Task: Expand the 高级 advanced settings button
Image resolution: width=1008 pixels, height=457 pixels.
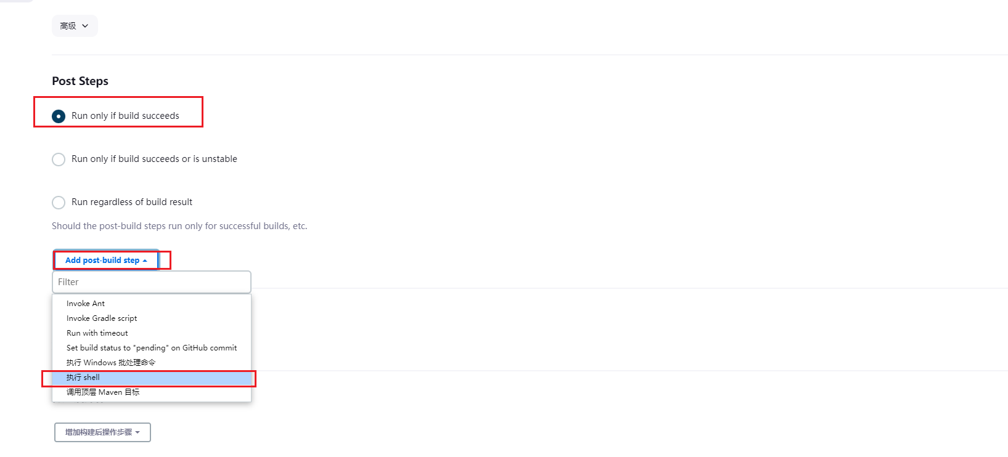Action: pyautogui.click(x=75, y=26)
